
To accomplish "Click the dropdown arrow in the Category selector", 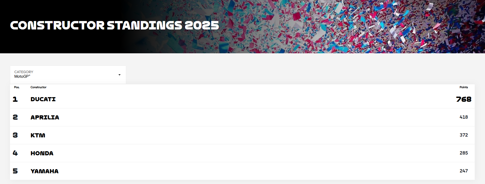I will (x=119, y=75).
